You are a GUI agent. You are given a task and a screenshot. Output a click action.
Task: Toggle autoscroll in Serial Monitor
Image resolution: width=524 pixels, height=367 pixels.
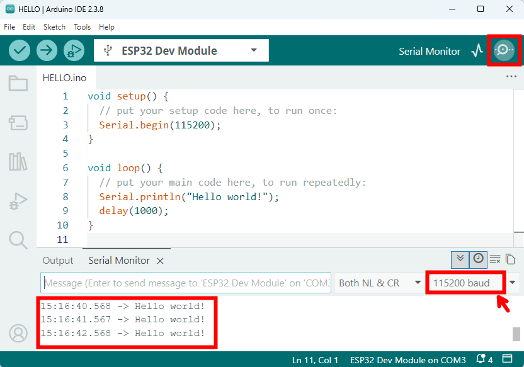460,259
